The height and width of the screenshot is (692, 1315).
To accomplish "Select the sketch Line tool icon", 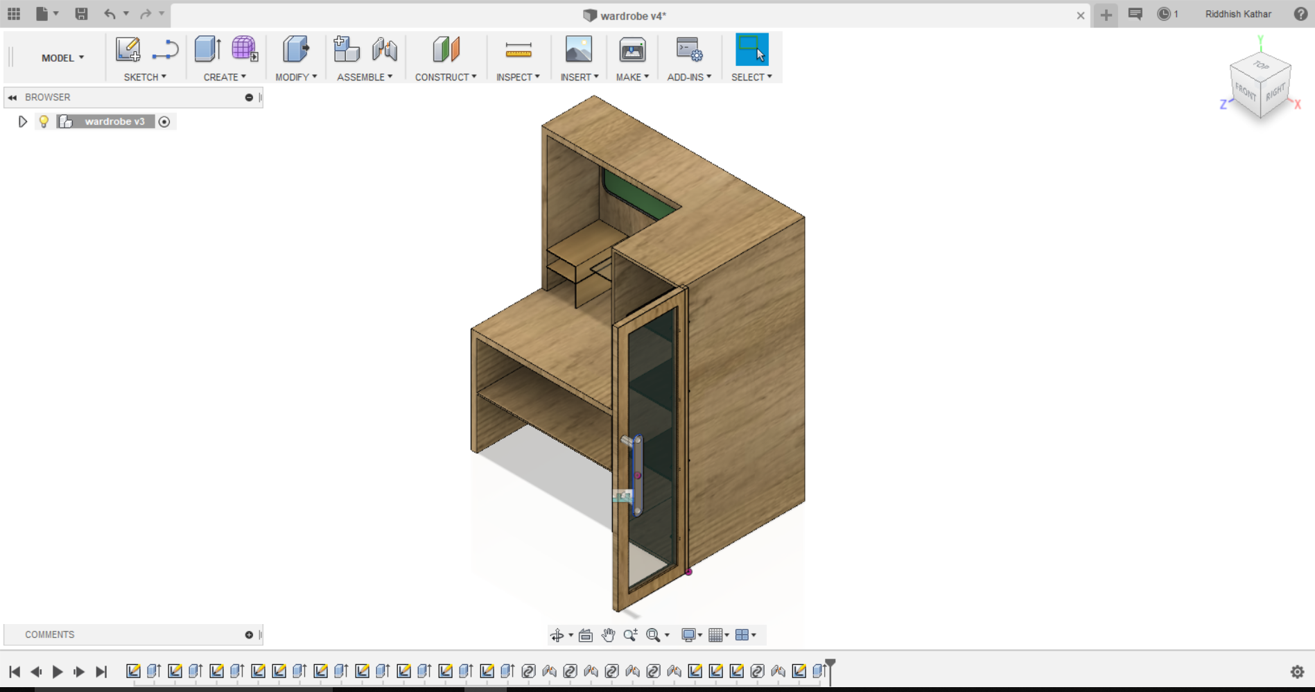I will [x=165, y=50].
